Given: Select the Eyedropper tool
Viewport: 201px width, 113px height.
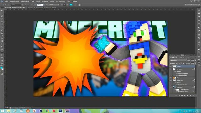Looking at the screenshot, I should [2, 24].
